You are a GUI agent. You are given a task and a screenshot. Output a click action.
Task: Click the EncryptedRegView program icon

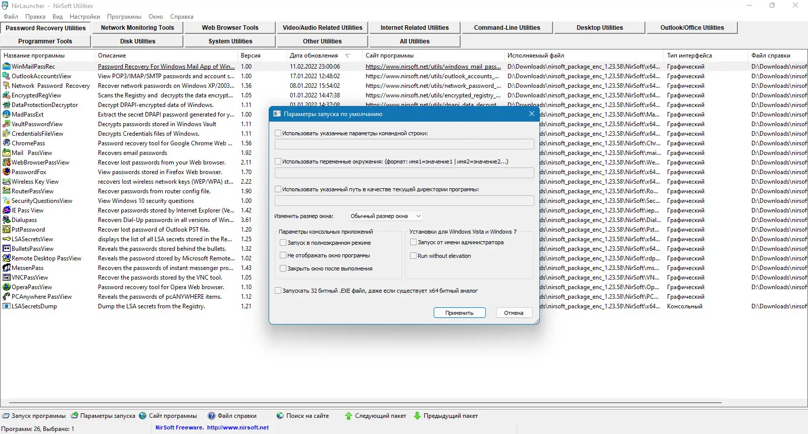coord(7,95)
